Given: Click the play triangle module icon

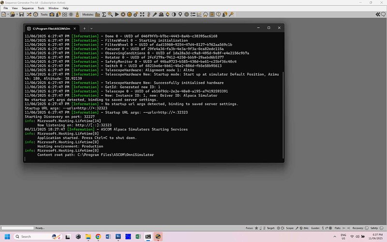Looking at the screenshot, I should tap(117, 15).
